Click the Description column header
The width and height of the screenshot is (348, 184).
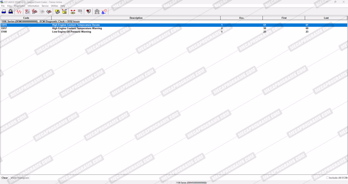[136, 18]
